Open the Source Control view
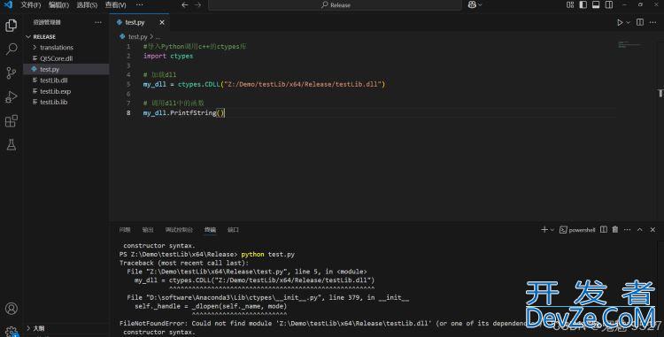 (12, 73)
